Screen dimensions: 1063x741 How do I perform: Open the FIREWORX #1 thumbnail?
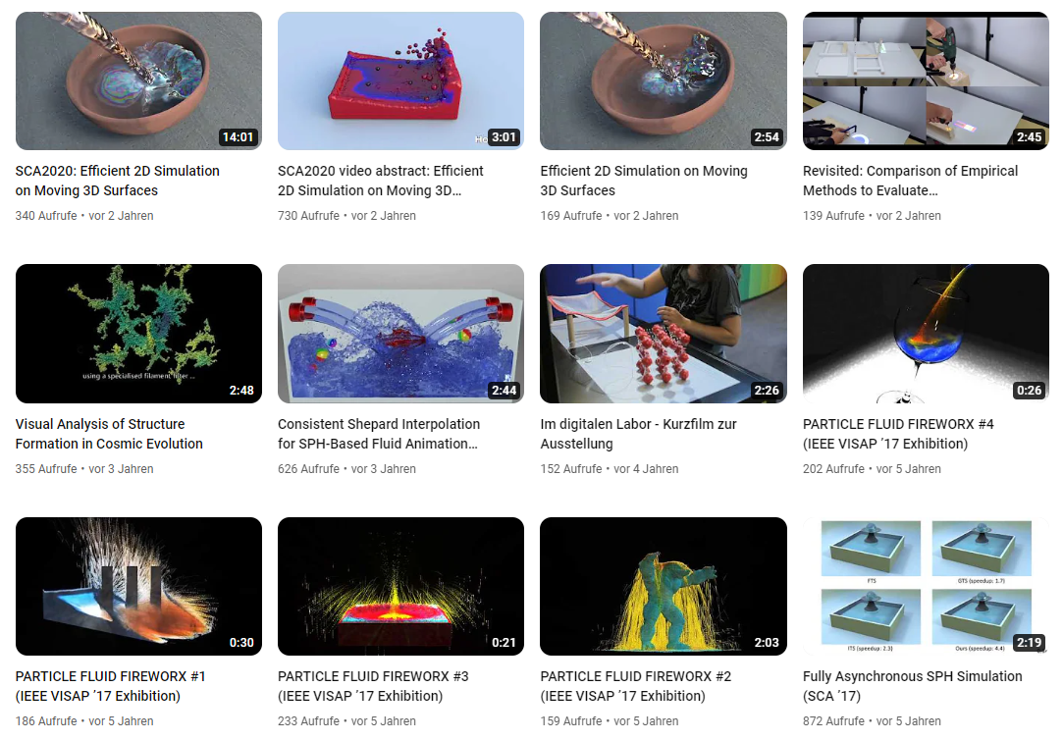point(138,587)
